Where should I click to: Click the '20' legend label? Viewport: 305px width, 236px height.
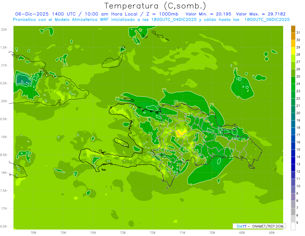click(298, 113)
